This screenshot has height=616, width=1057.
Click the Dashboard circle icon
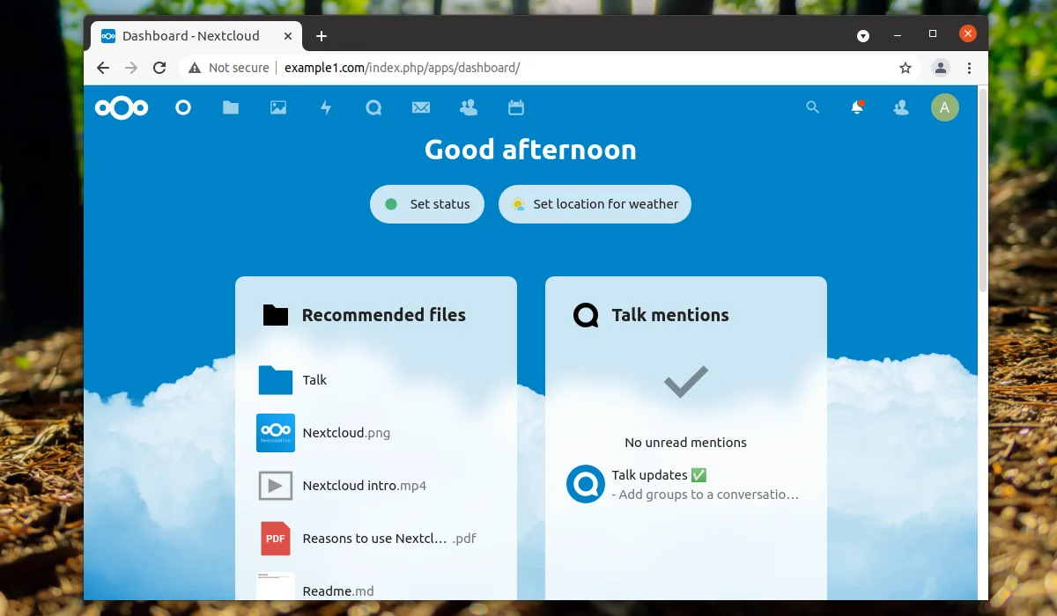[183, 107]
